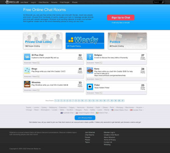Open Join Now in top navigation
The image size is (170, 153).
[x=24, y=2]
